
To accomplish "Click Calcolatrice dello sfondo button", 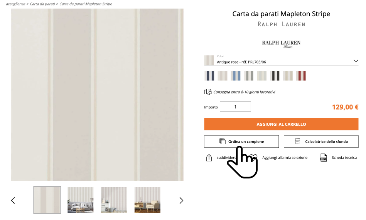I will coord(321,142).
